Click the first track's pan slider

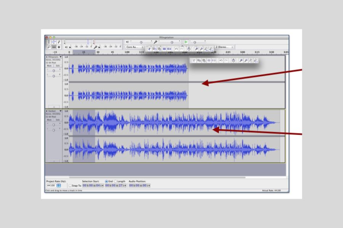(54, 76)
